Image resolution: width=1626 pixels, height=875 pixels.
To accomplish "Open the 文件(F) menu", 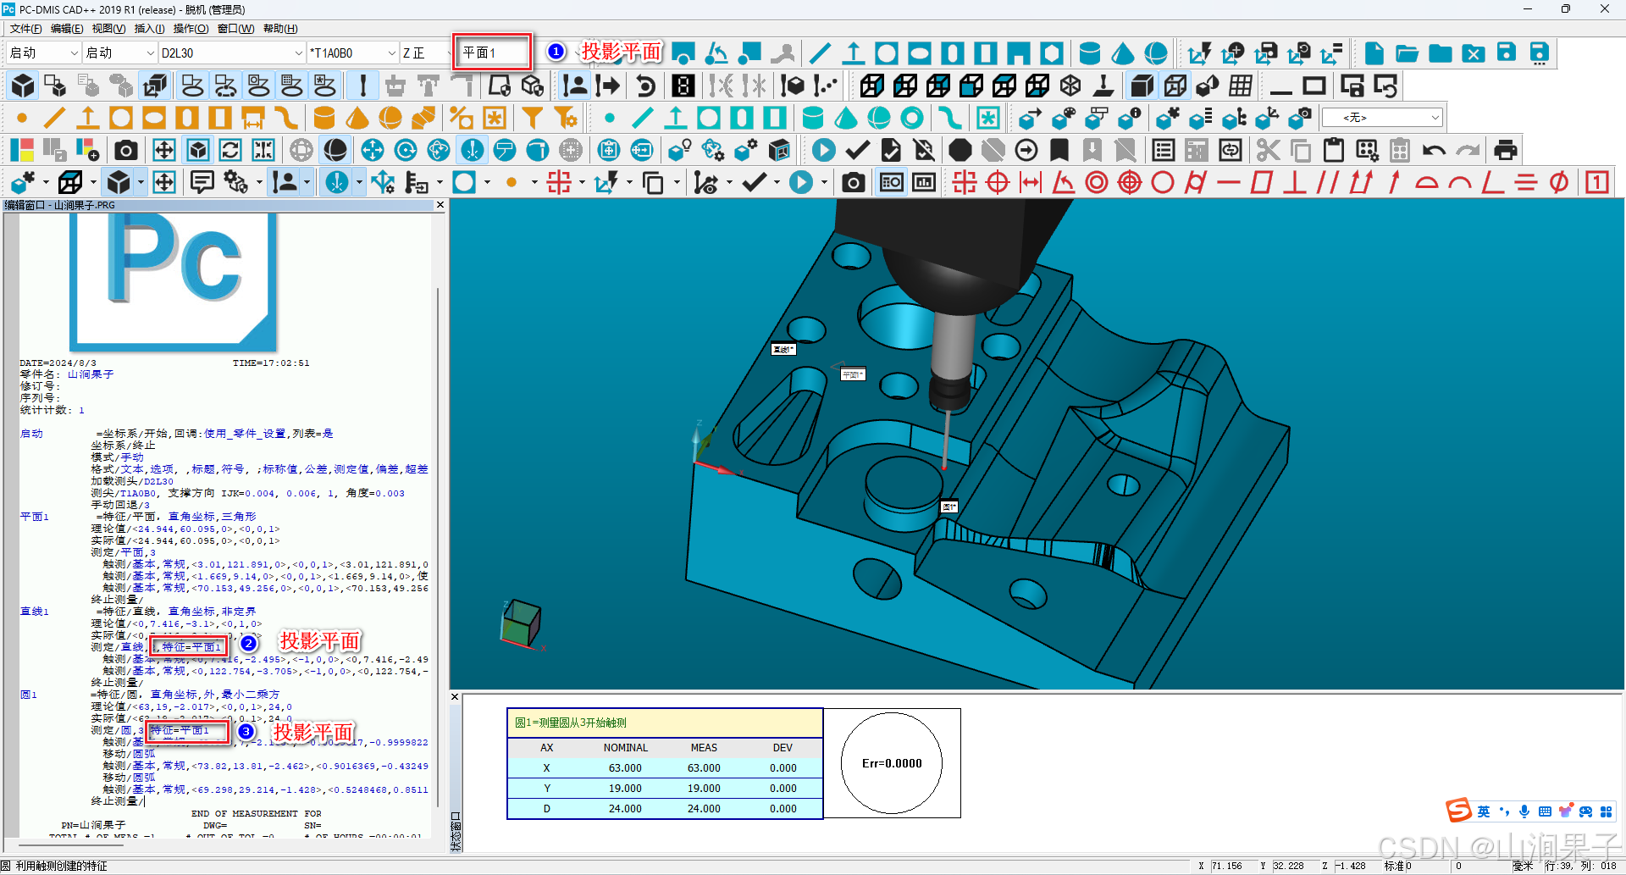I will pyautogui.click(x=25, y=29).
